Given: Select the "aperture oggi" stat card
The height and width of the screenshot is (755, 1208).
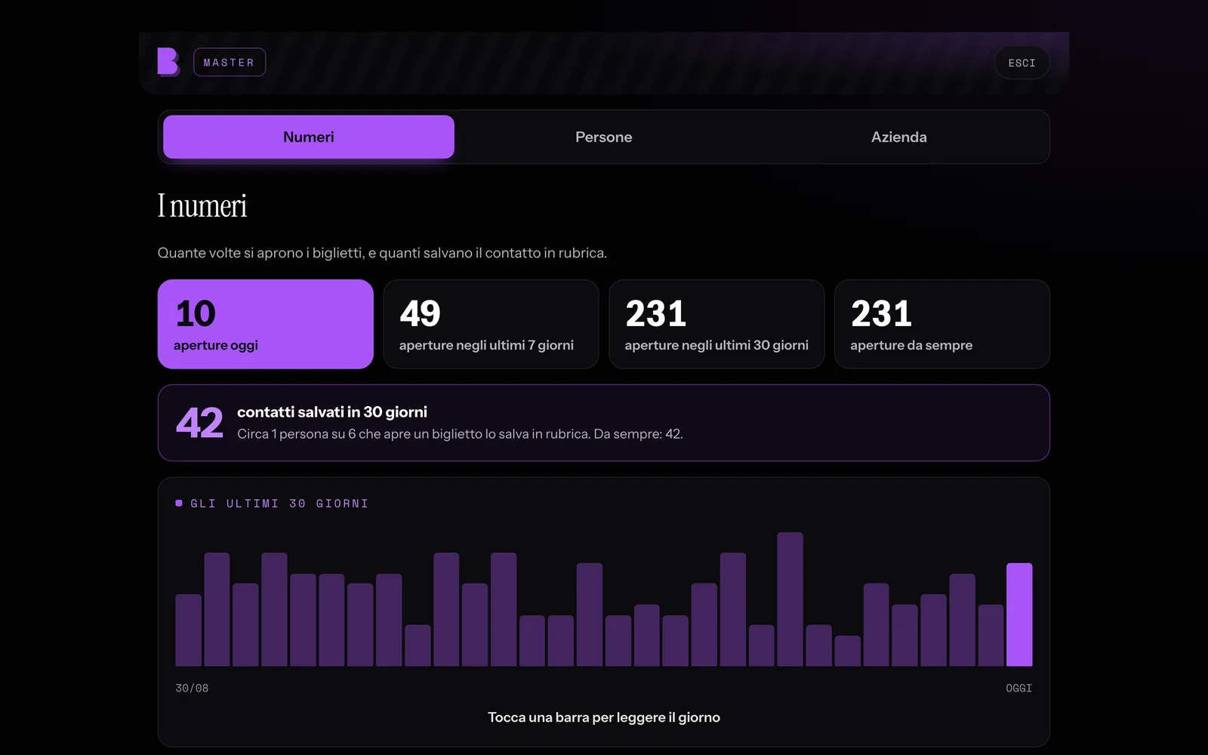Looking at the screenshot, I should coord(266,324).
